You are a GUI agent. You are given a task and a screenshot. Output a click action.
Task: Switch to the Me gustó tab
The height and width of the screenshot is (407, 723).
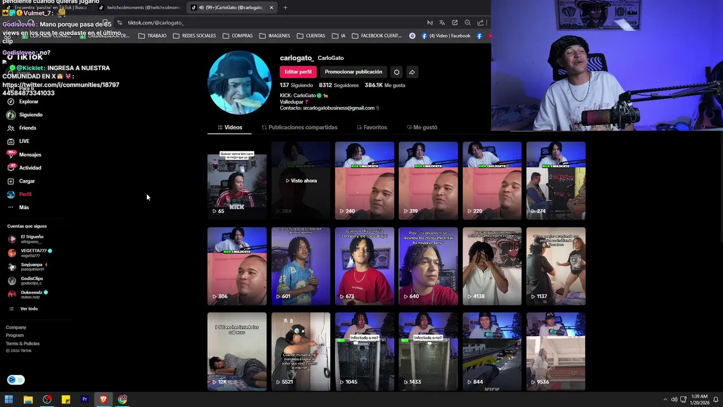coord(421,127)
